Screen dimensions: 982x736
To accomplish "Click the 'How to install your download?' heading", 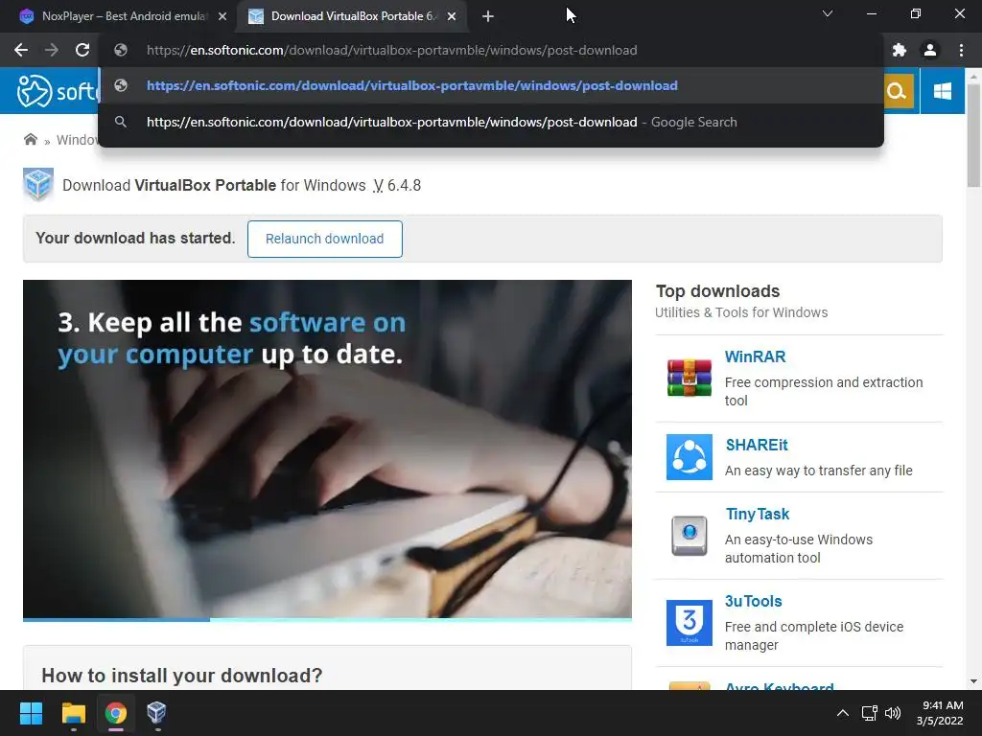I will tap(181, 676).
